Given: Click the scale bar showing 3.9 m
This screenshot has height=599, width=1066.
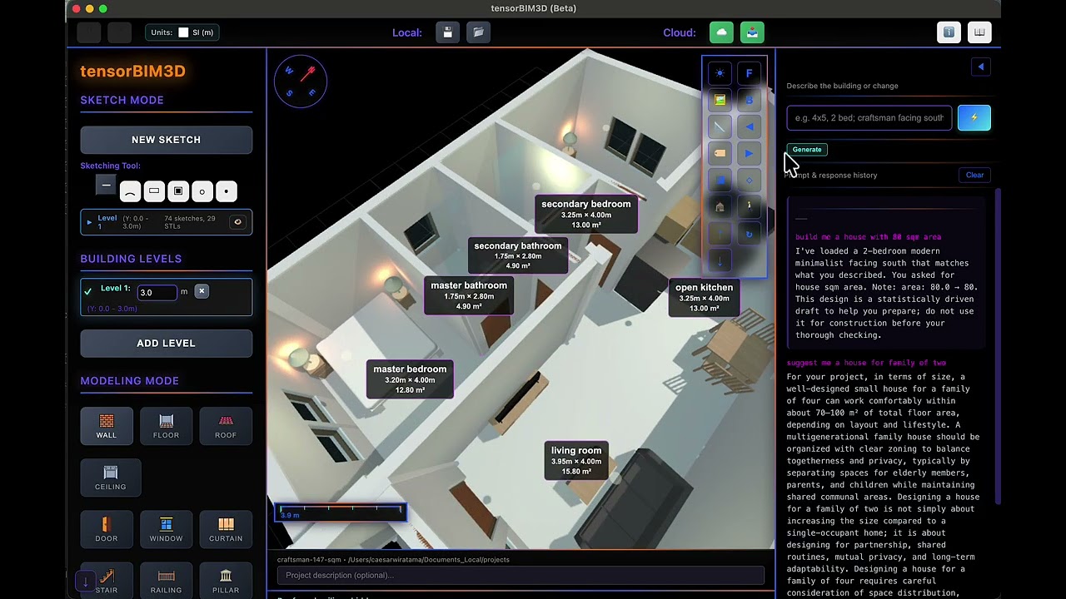Looking at the screenshot, I should pyautogui.click(x=341, y=512).
